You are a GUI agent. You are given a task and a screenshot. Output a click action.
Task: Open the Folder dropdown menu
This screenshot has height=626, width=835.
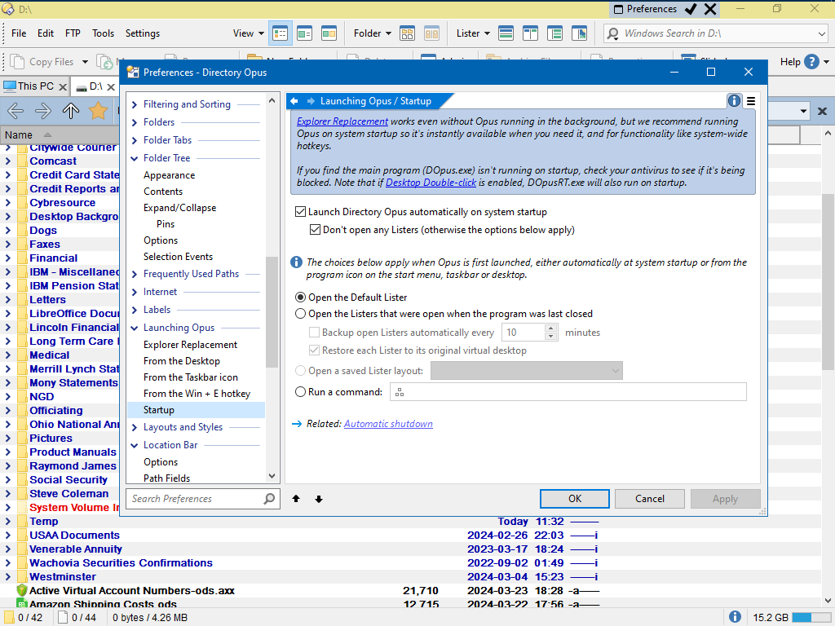[x=372, y=33]
